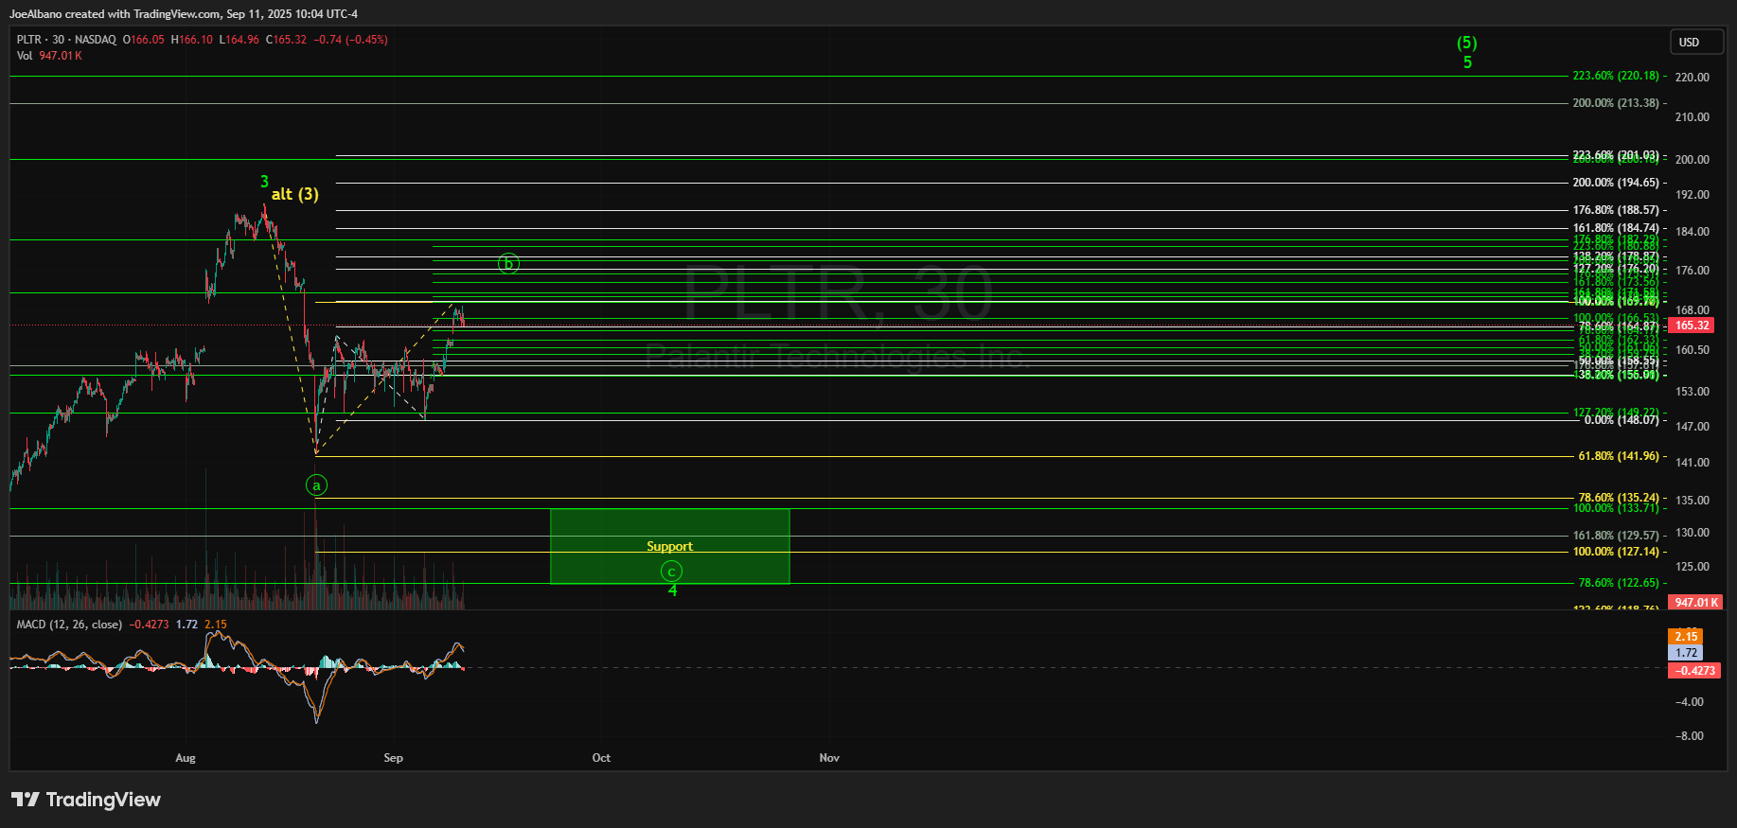
Task: Open the MACD (12, 26, close) legend
Action: point(69,625)
